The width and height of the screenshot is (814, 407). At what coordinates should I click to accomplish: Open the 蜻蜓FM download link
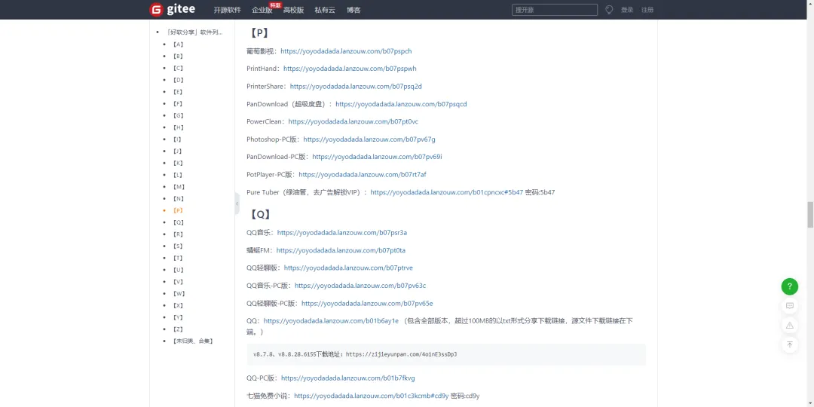(x=341, y=250)
